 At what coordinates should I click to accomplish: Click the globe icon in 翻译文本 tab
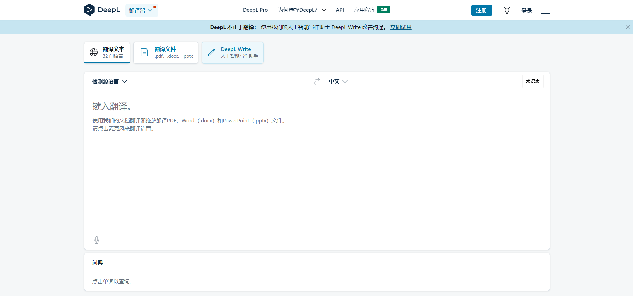[94, 52]
